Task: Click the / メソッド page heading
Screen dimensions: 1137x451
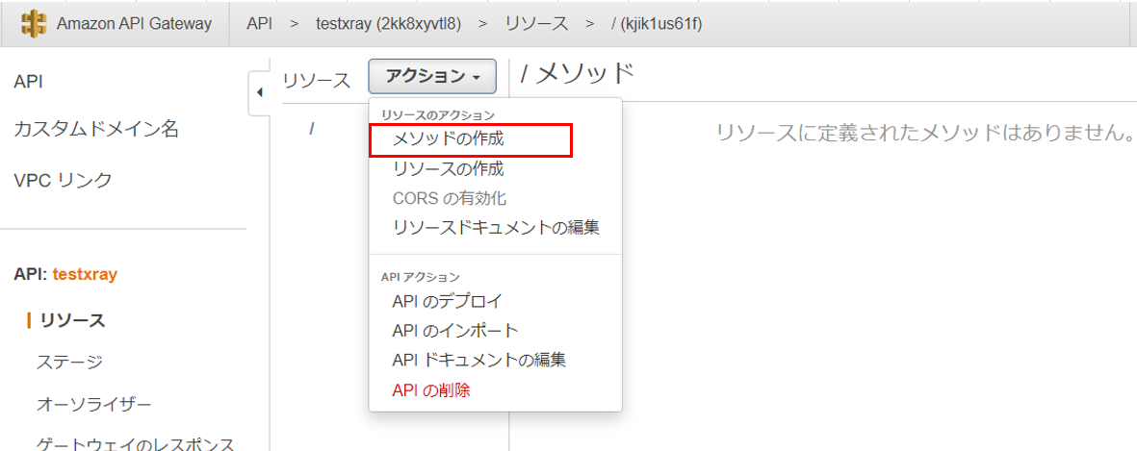Action: pyautogui.click(x=578, y=74)
